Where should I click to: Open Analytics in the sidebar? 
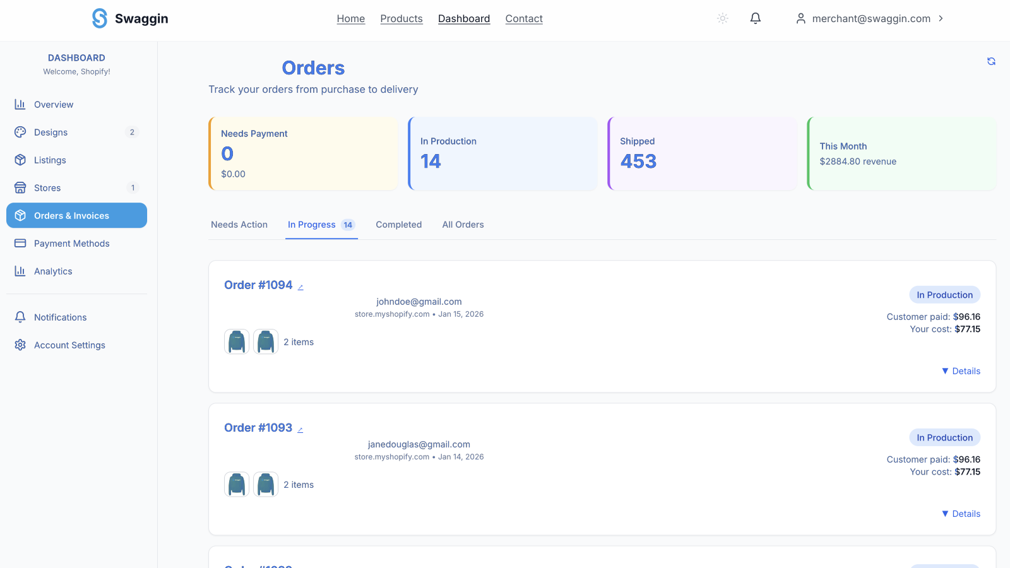[76, 271]
